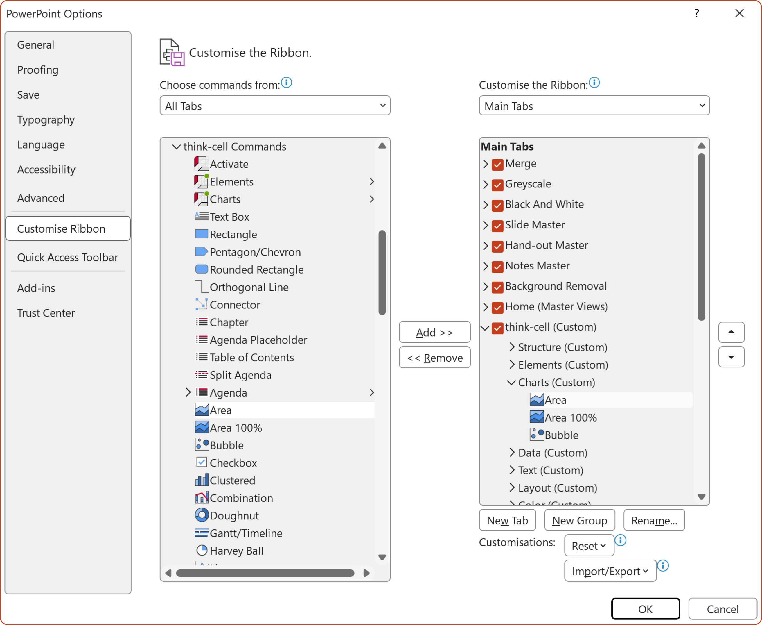This screenshot has height=625, width=762.
Task: Collapse the think-cell Commands tree node
Action: point(176,147)
